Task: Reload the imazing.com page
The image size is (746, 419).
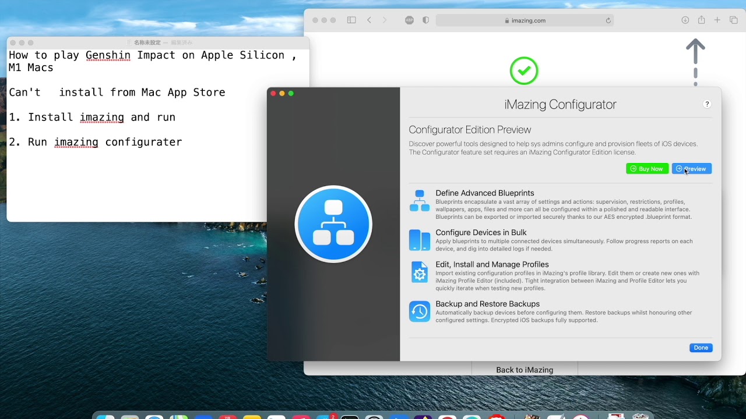Action: point(608,20)
